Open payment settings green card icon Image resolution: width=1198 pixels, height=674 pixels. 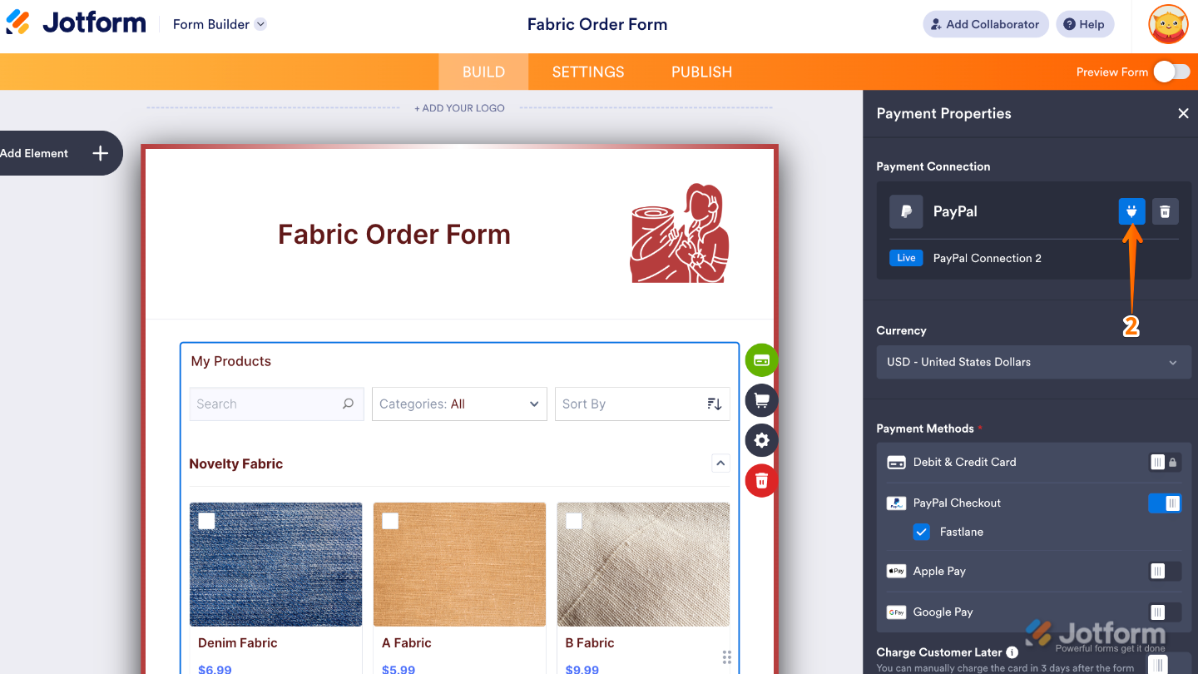[761, 360]
